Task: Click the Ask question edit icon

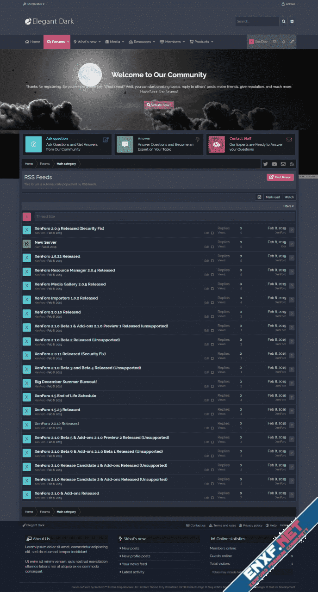Action: [106, 139]
